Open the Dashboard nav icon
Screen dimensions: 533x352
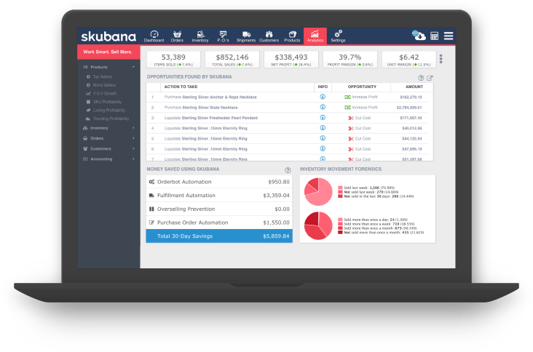coord(154,36)
